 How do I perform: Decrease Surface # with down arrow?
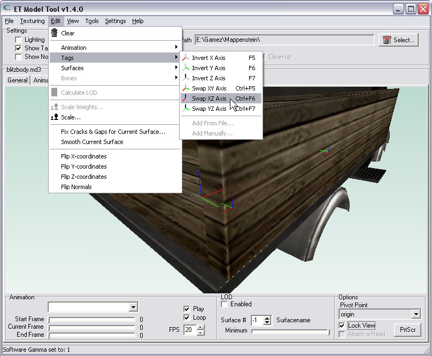[267, 323]
